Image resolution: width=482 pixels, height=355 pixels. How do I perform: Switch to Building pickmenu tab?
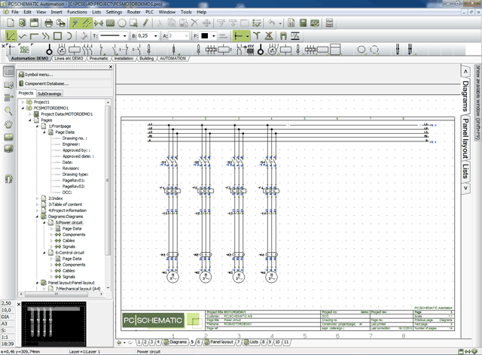tap(147, 59)
